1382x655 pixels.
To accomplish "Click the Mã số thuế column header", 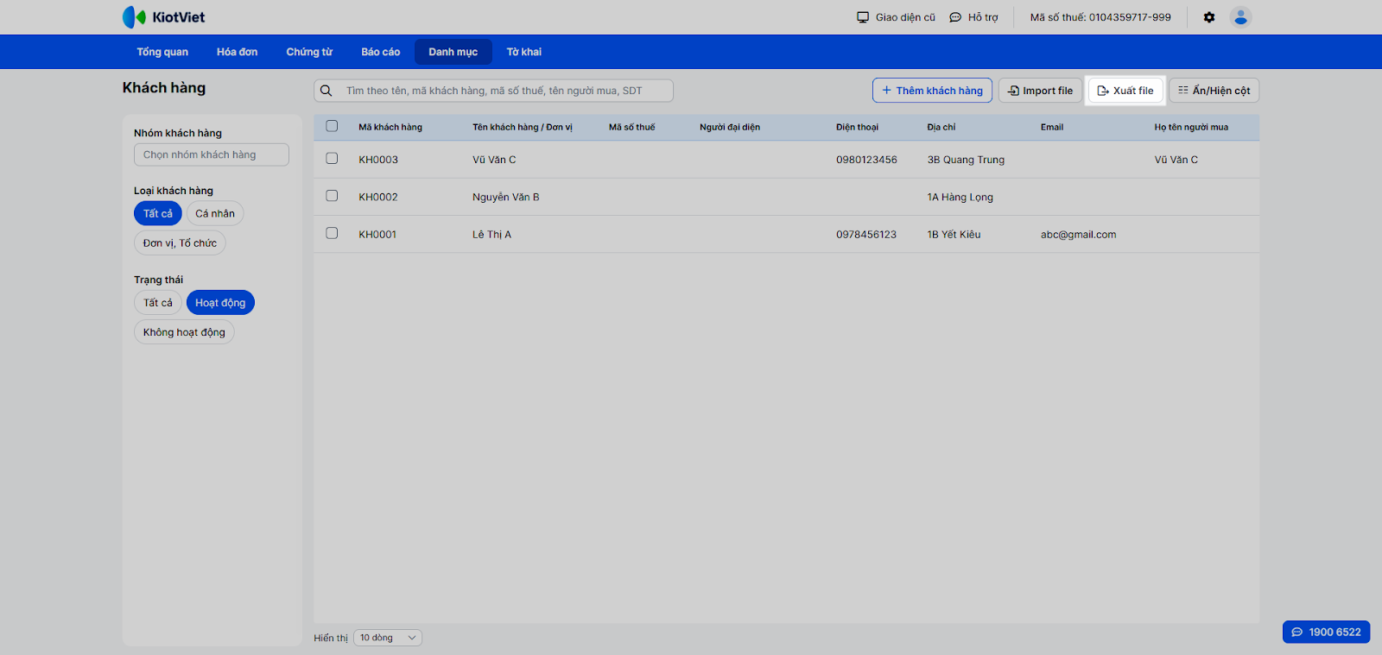I will click(631, 127).
